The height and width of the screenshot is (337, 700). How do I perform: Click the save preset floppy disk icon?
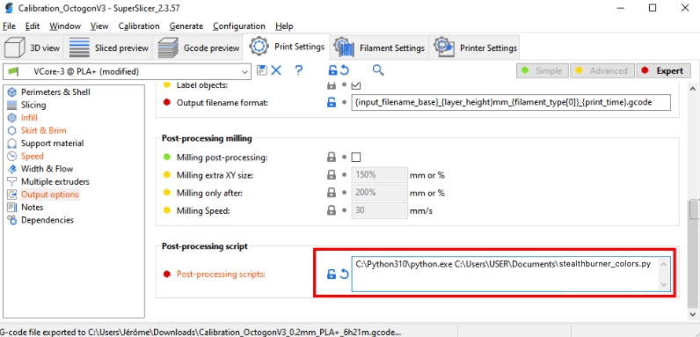click(262, 70)
